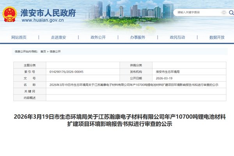The image size is (234, 156).
Task: Click the search magnifier icon
Action: coord(231,12)
